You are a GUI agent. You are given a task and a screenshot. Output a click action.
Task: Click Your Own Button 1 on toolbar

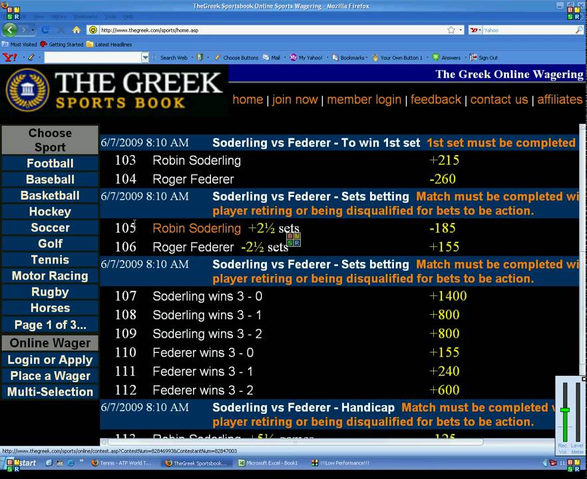point(397,58)
